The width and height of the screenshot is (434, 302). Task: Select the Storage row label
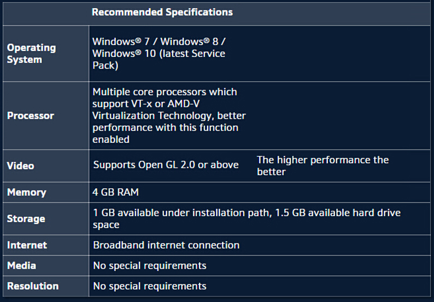tap(26, 219)
